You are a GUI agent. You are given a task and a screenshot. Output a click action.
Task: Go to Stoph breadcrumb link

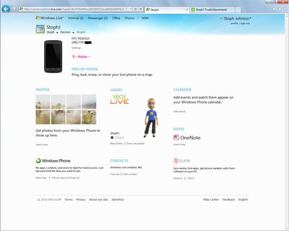(x=51, y=32)
